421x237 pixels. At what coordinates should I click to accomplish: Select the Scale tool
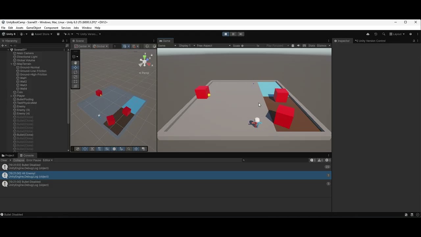pyautogui.click(x=75, y=77)
